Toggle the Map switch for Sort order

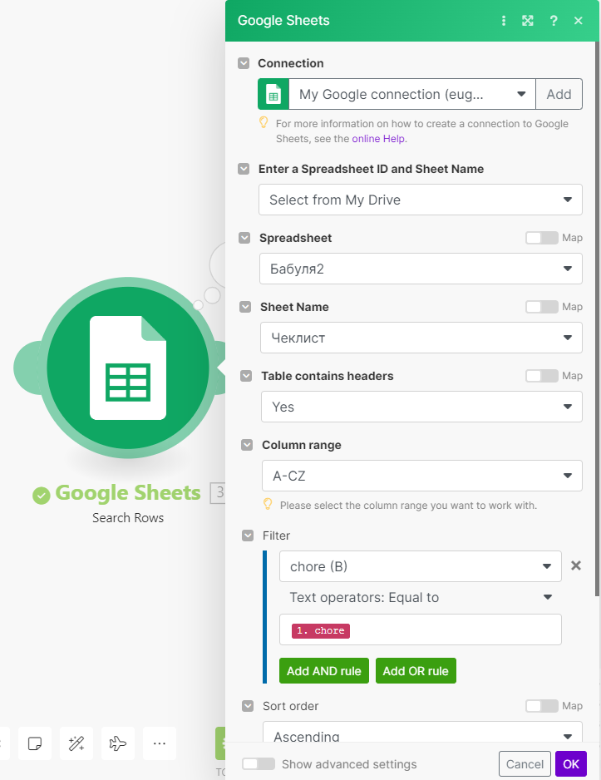click(x=542, y=706)
